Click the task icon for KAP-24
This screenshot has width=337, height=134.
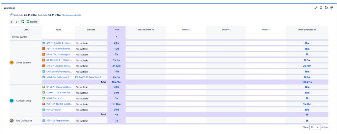point(44,72)
